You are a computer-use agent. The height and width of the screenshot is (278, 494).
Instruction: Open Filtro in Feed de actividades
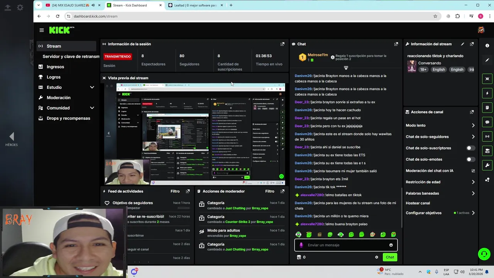(x=175, y=191)
